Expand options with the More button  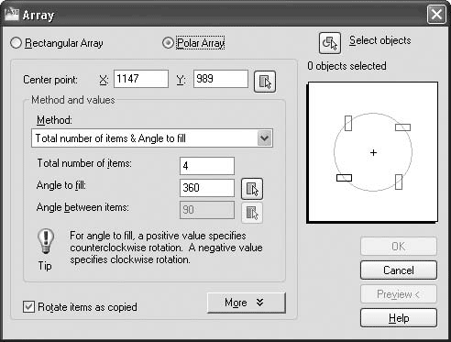[x=247, y=303]
